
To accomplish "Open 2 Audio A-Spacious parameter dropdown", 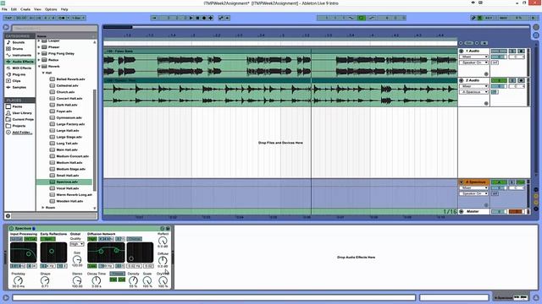I will [473, 92].
